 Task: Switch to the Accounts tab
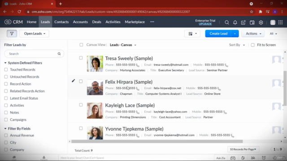80,22
